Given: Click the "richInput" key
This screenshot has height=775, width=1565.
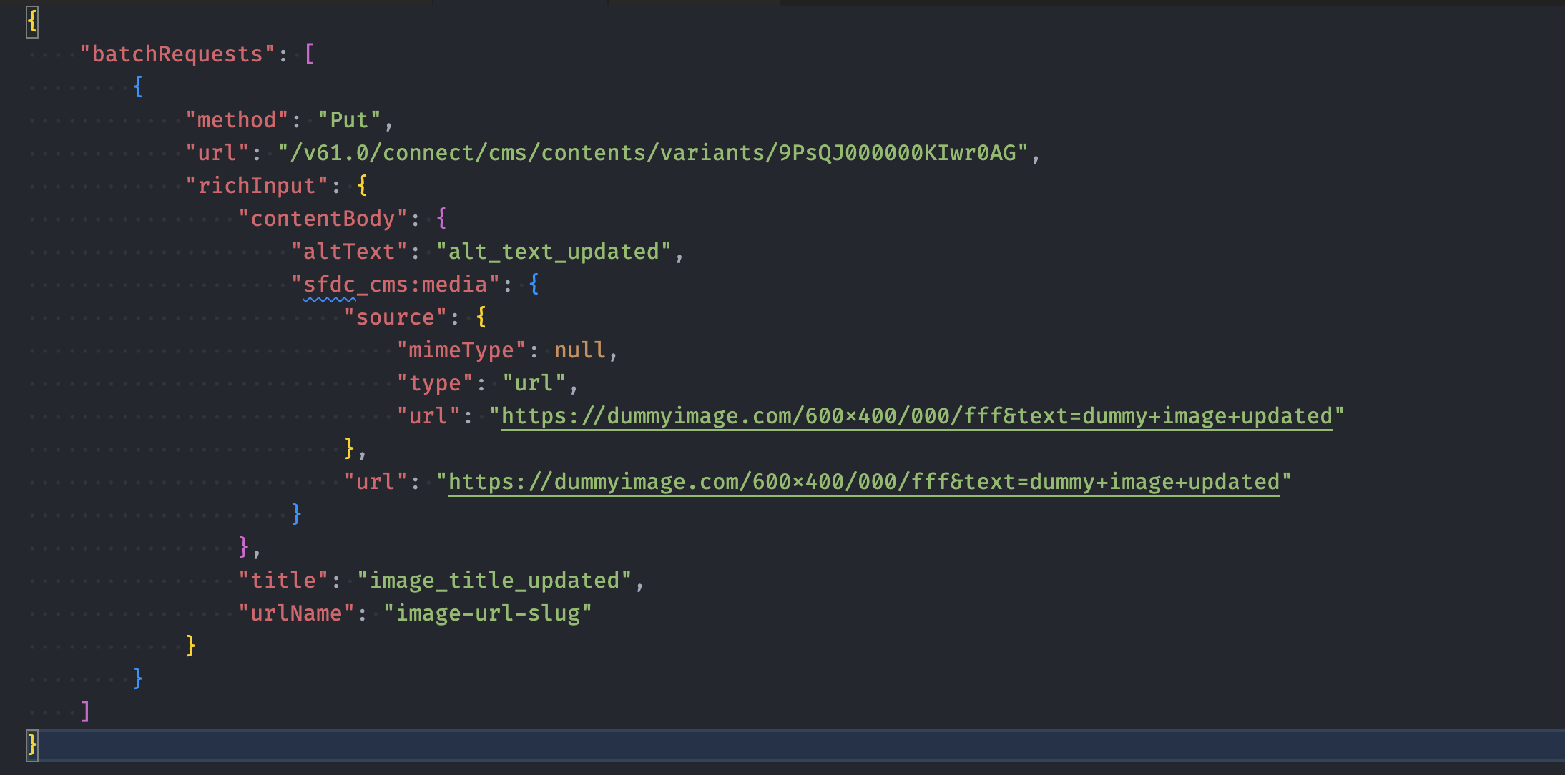Looking at the screenshot, I should coord(256,186).
